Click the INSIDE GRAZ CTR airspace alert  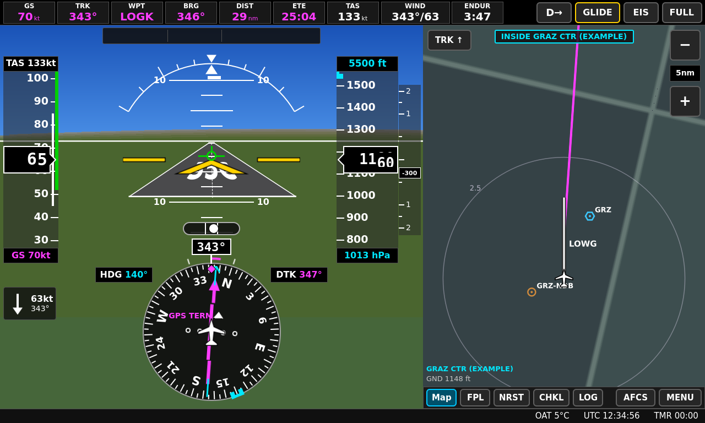click(564, 37)
